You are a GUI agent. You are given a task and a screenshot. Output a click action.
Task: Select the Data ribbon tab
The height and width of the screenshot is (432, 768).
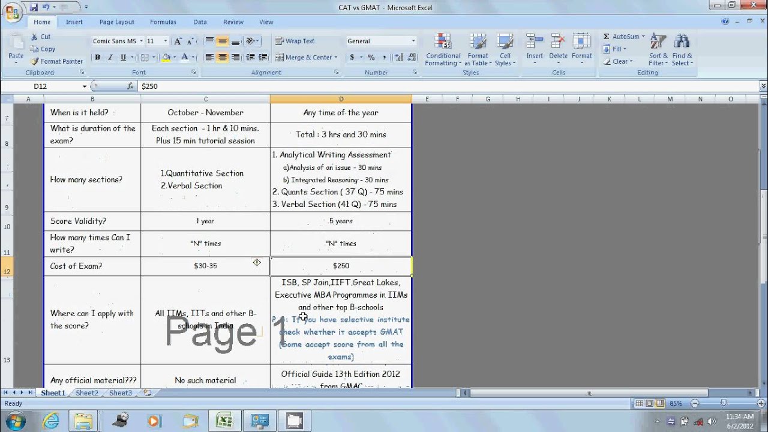(x=200, y=22)
